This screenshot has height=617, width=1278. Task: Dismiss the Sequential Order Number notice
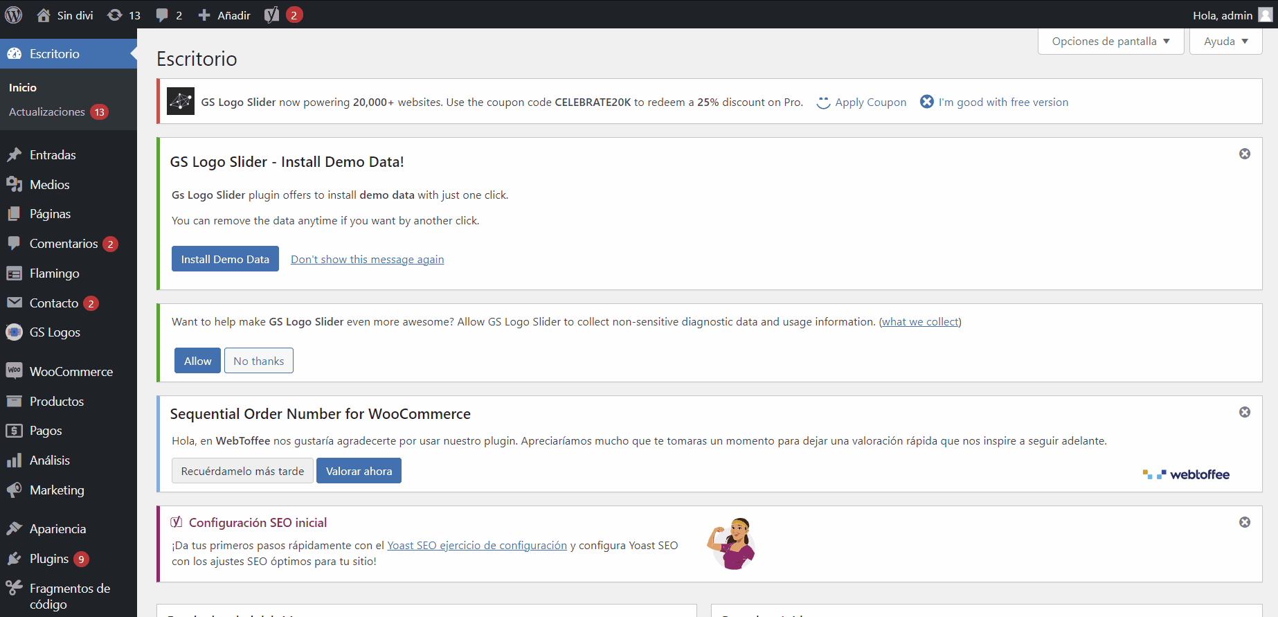1244,412
